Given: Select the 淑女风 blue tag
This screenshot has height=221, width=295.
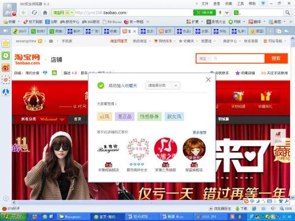Looking at the screenshot, I should click(174, 116).
